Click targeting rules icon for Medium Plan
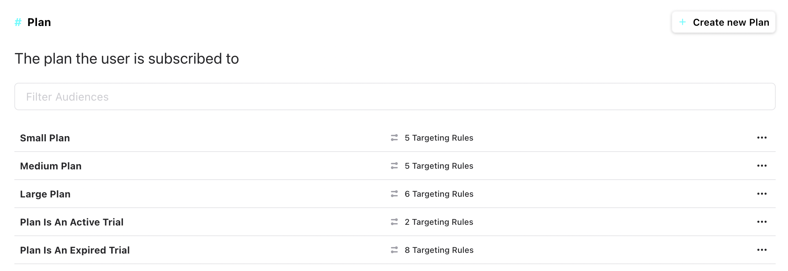The image size is (788, 271). [x=394, y=166]
